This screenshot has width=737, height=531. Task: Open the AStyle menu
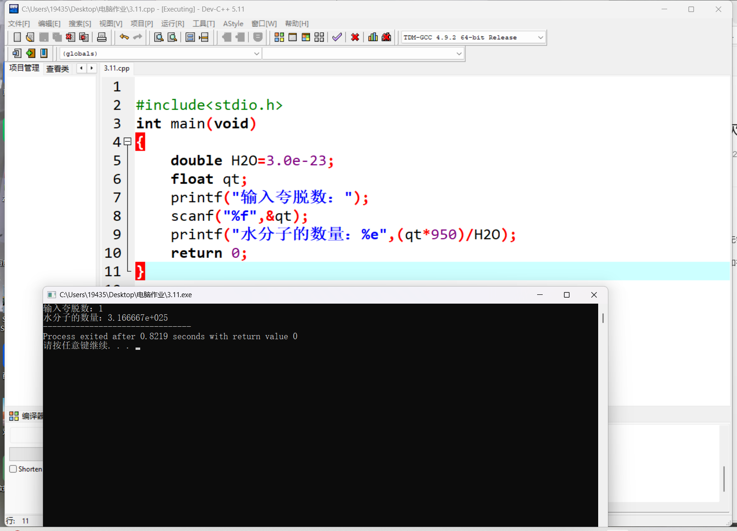click(x=233, y=24)
